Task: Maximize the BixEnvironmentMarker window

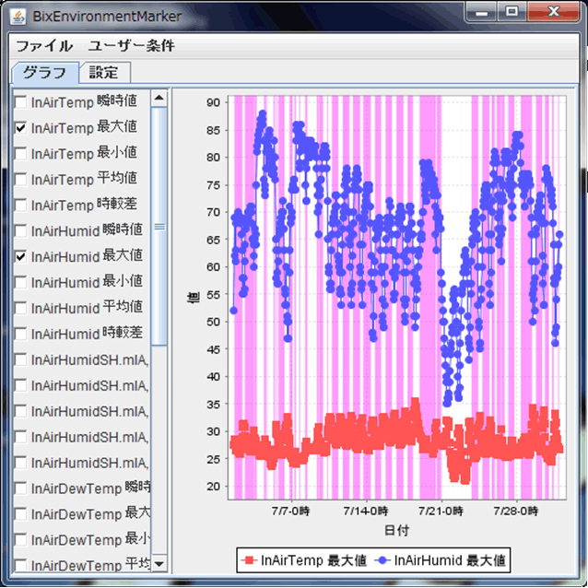Action: click(x=512, y=12)
